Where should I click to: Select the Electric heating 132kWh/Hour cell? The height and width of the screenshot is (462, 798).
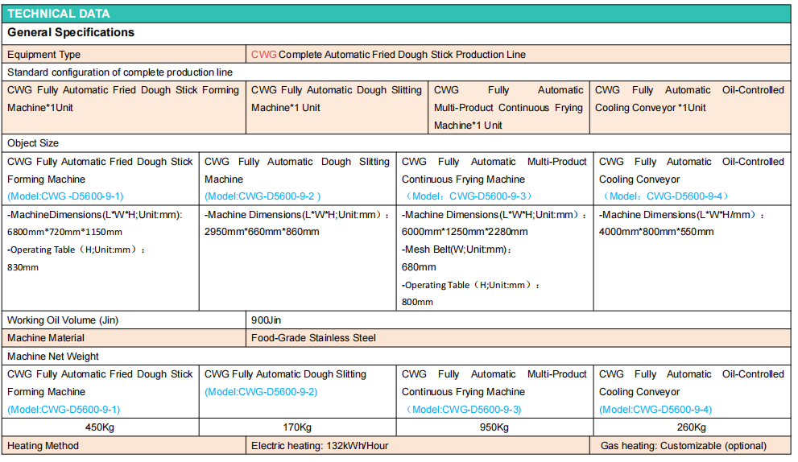pos(318,445)
